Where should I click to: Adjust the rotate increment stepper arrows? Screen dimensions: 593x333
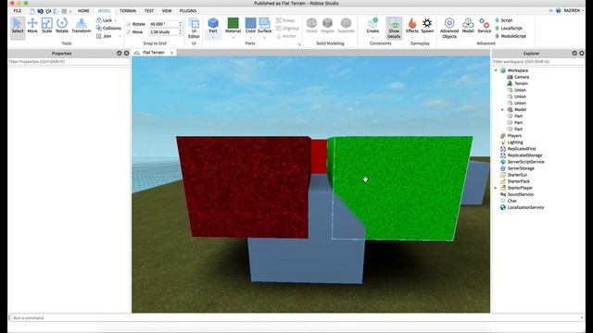tap(181, 24)
